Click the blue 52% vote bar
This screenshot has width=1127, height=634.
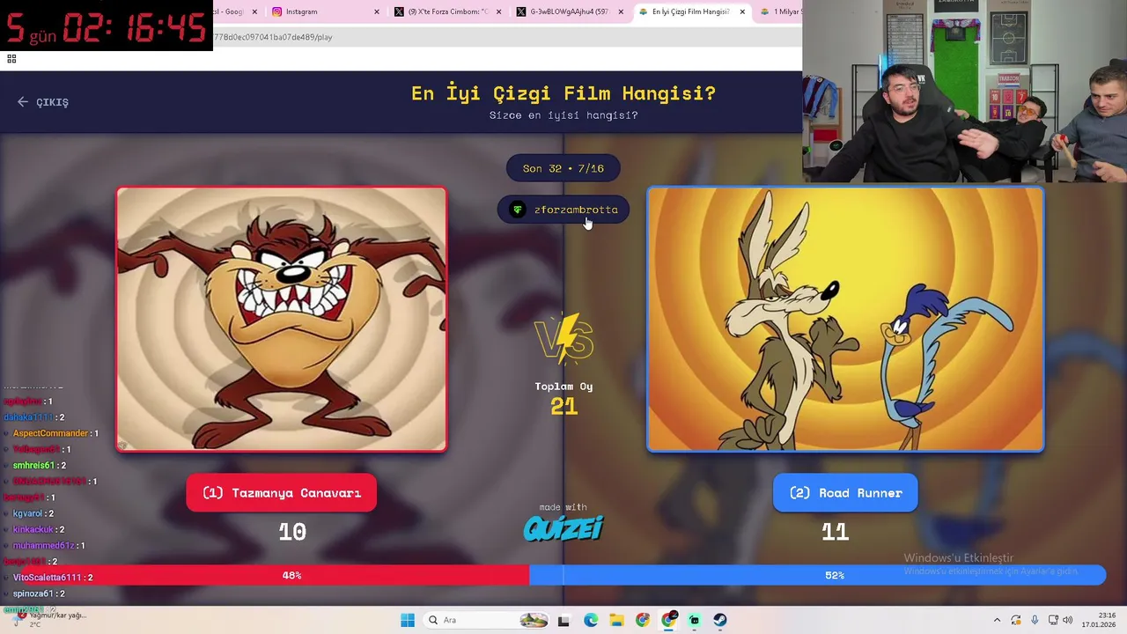(x=817, y=575)
